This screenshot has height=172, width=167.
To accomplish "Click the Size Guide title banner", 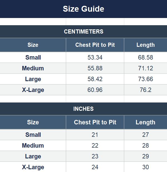I will [x=83, y=9].
